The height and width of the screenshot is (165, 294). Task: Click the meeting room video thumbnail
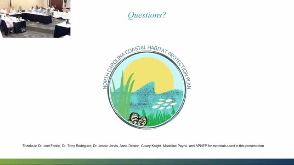(x=35, y=19)
